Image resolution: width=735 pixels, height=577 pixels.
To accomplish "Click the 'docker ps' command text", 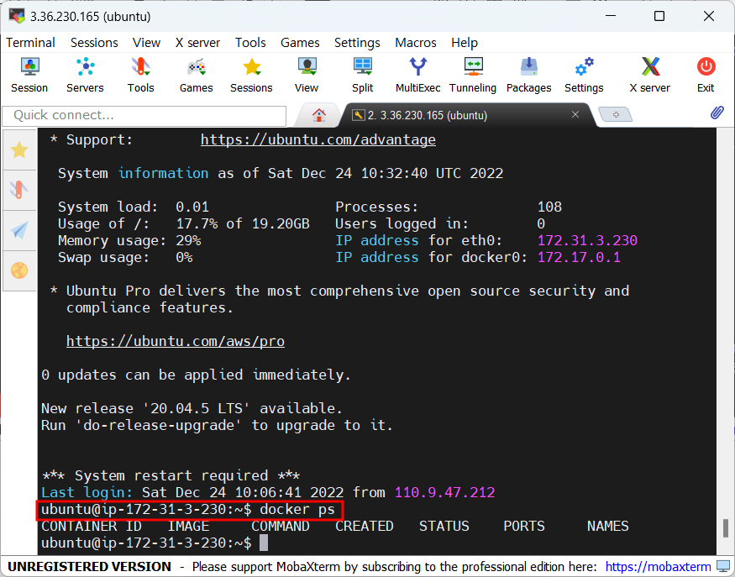I will point(297,510).
